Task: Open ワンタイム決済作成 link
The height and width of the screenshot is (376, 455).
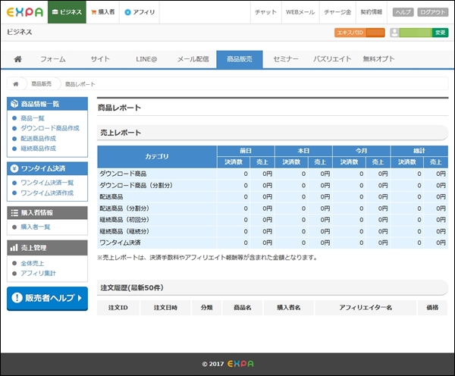Action: pos(47,193)
